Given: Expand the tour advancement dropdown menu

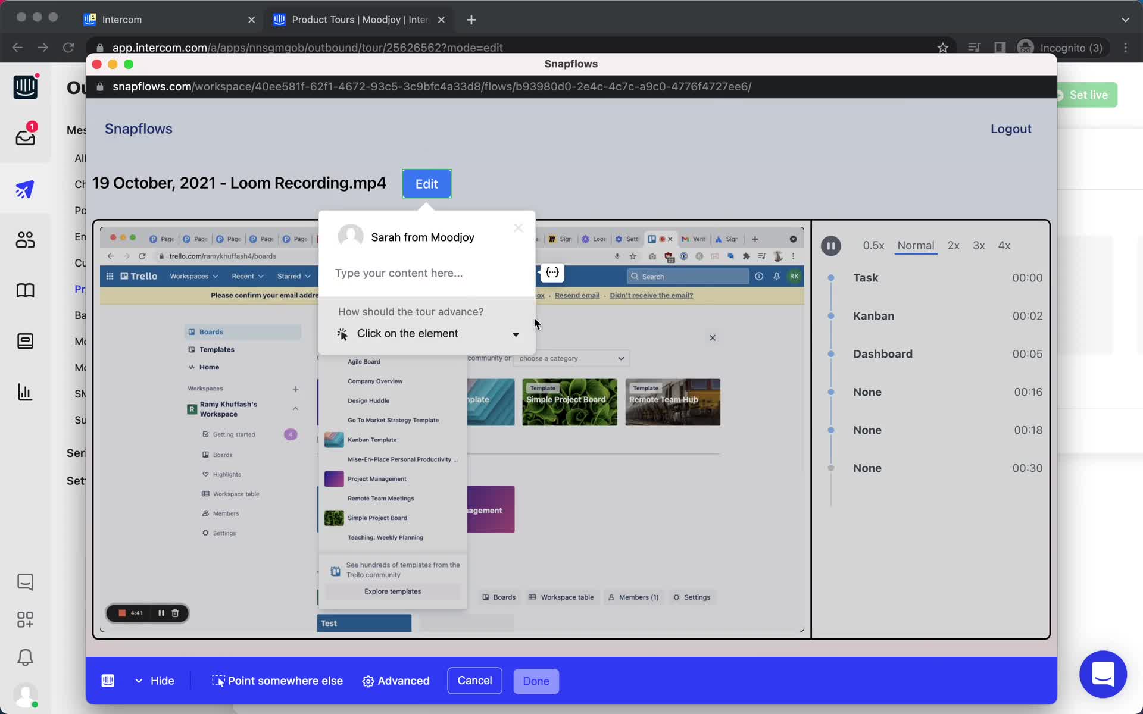Looking at the screenshot, I should pyautogui.click(x=516, y=333).
